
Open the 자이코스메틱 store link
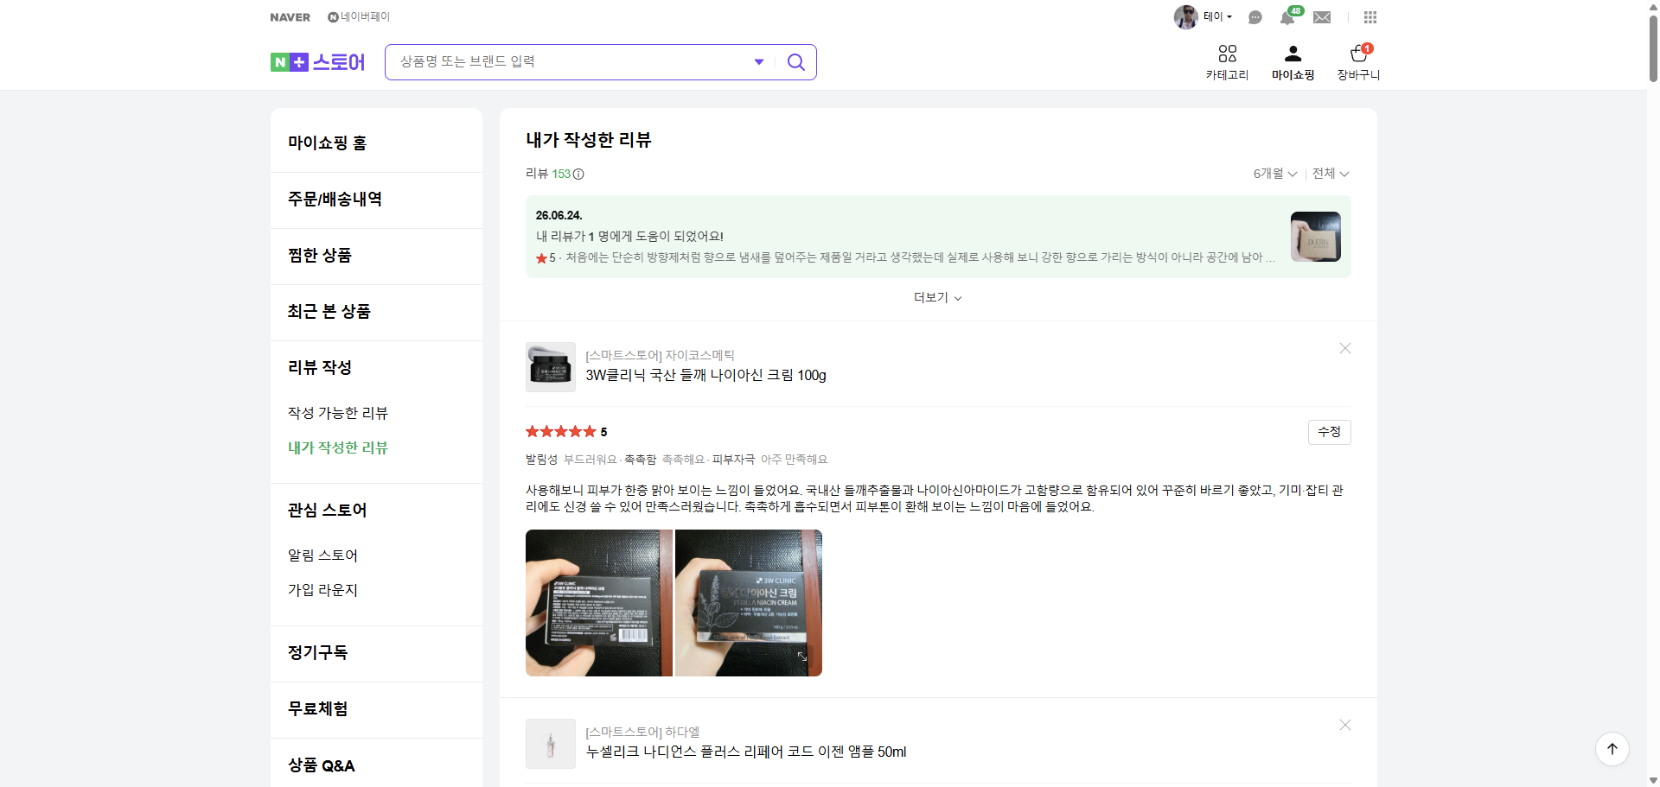[660, 355]
